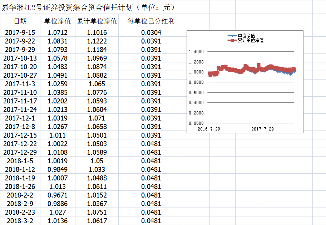326x225 pixels.
Task: Click the blue 单位净值 legend entry in chart
Action: pos(246,36)
